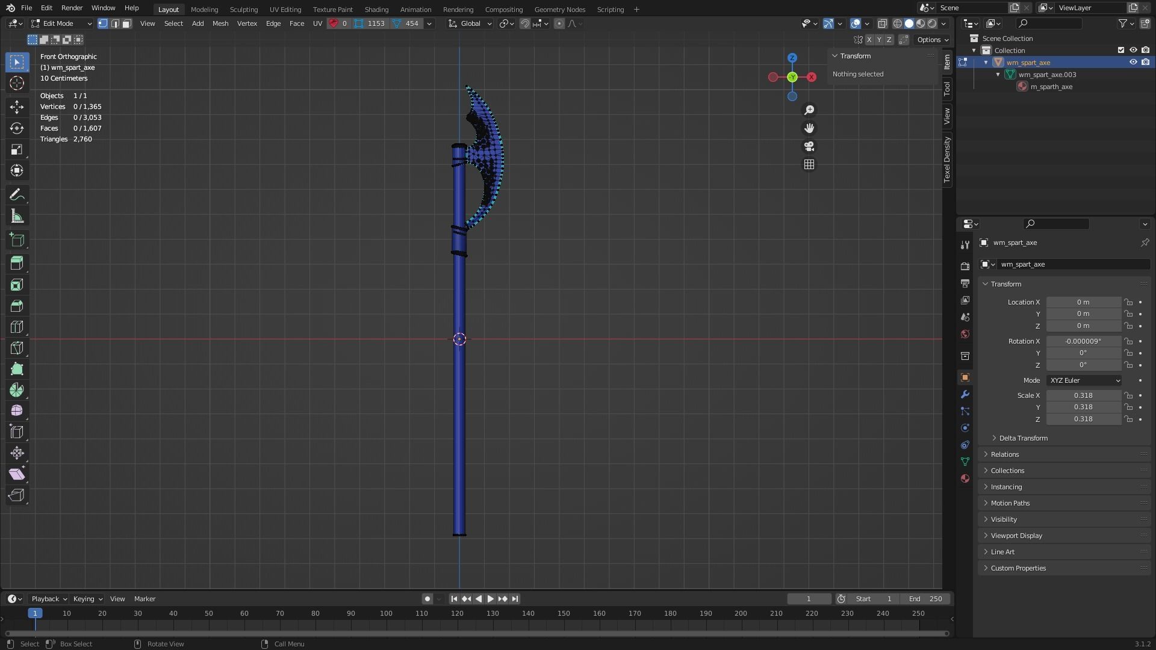Image resolution: width=1156 pixels, height=650 pixels.
Task: Toggle Location X lock icon
Action: [x=1129, y=302]
